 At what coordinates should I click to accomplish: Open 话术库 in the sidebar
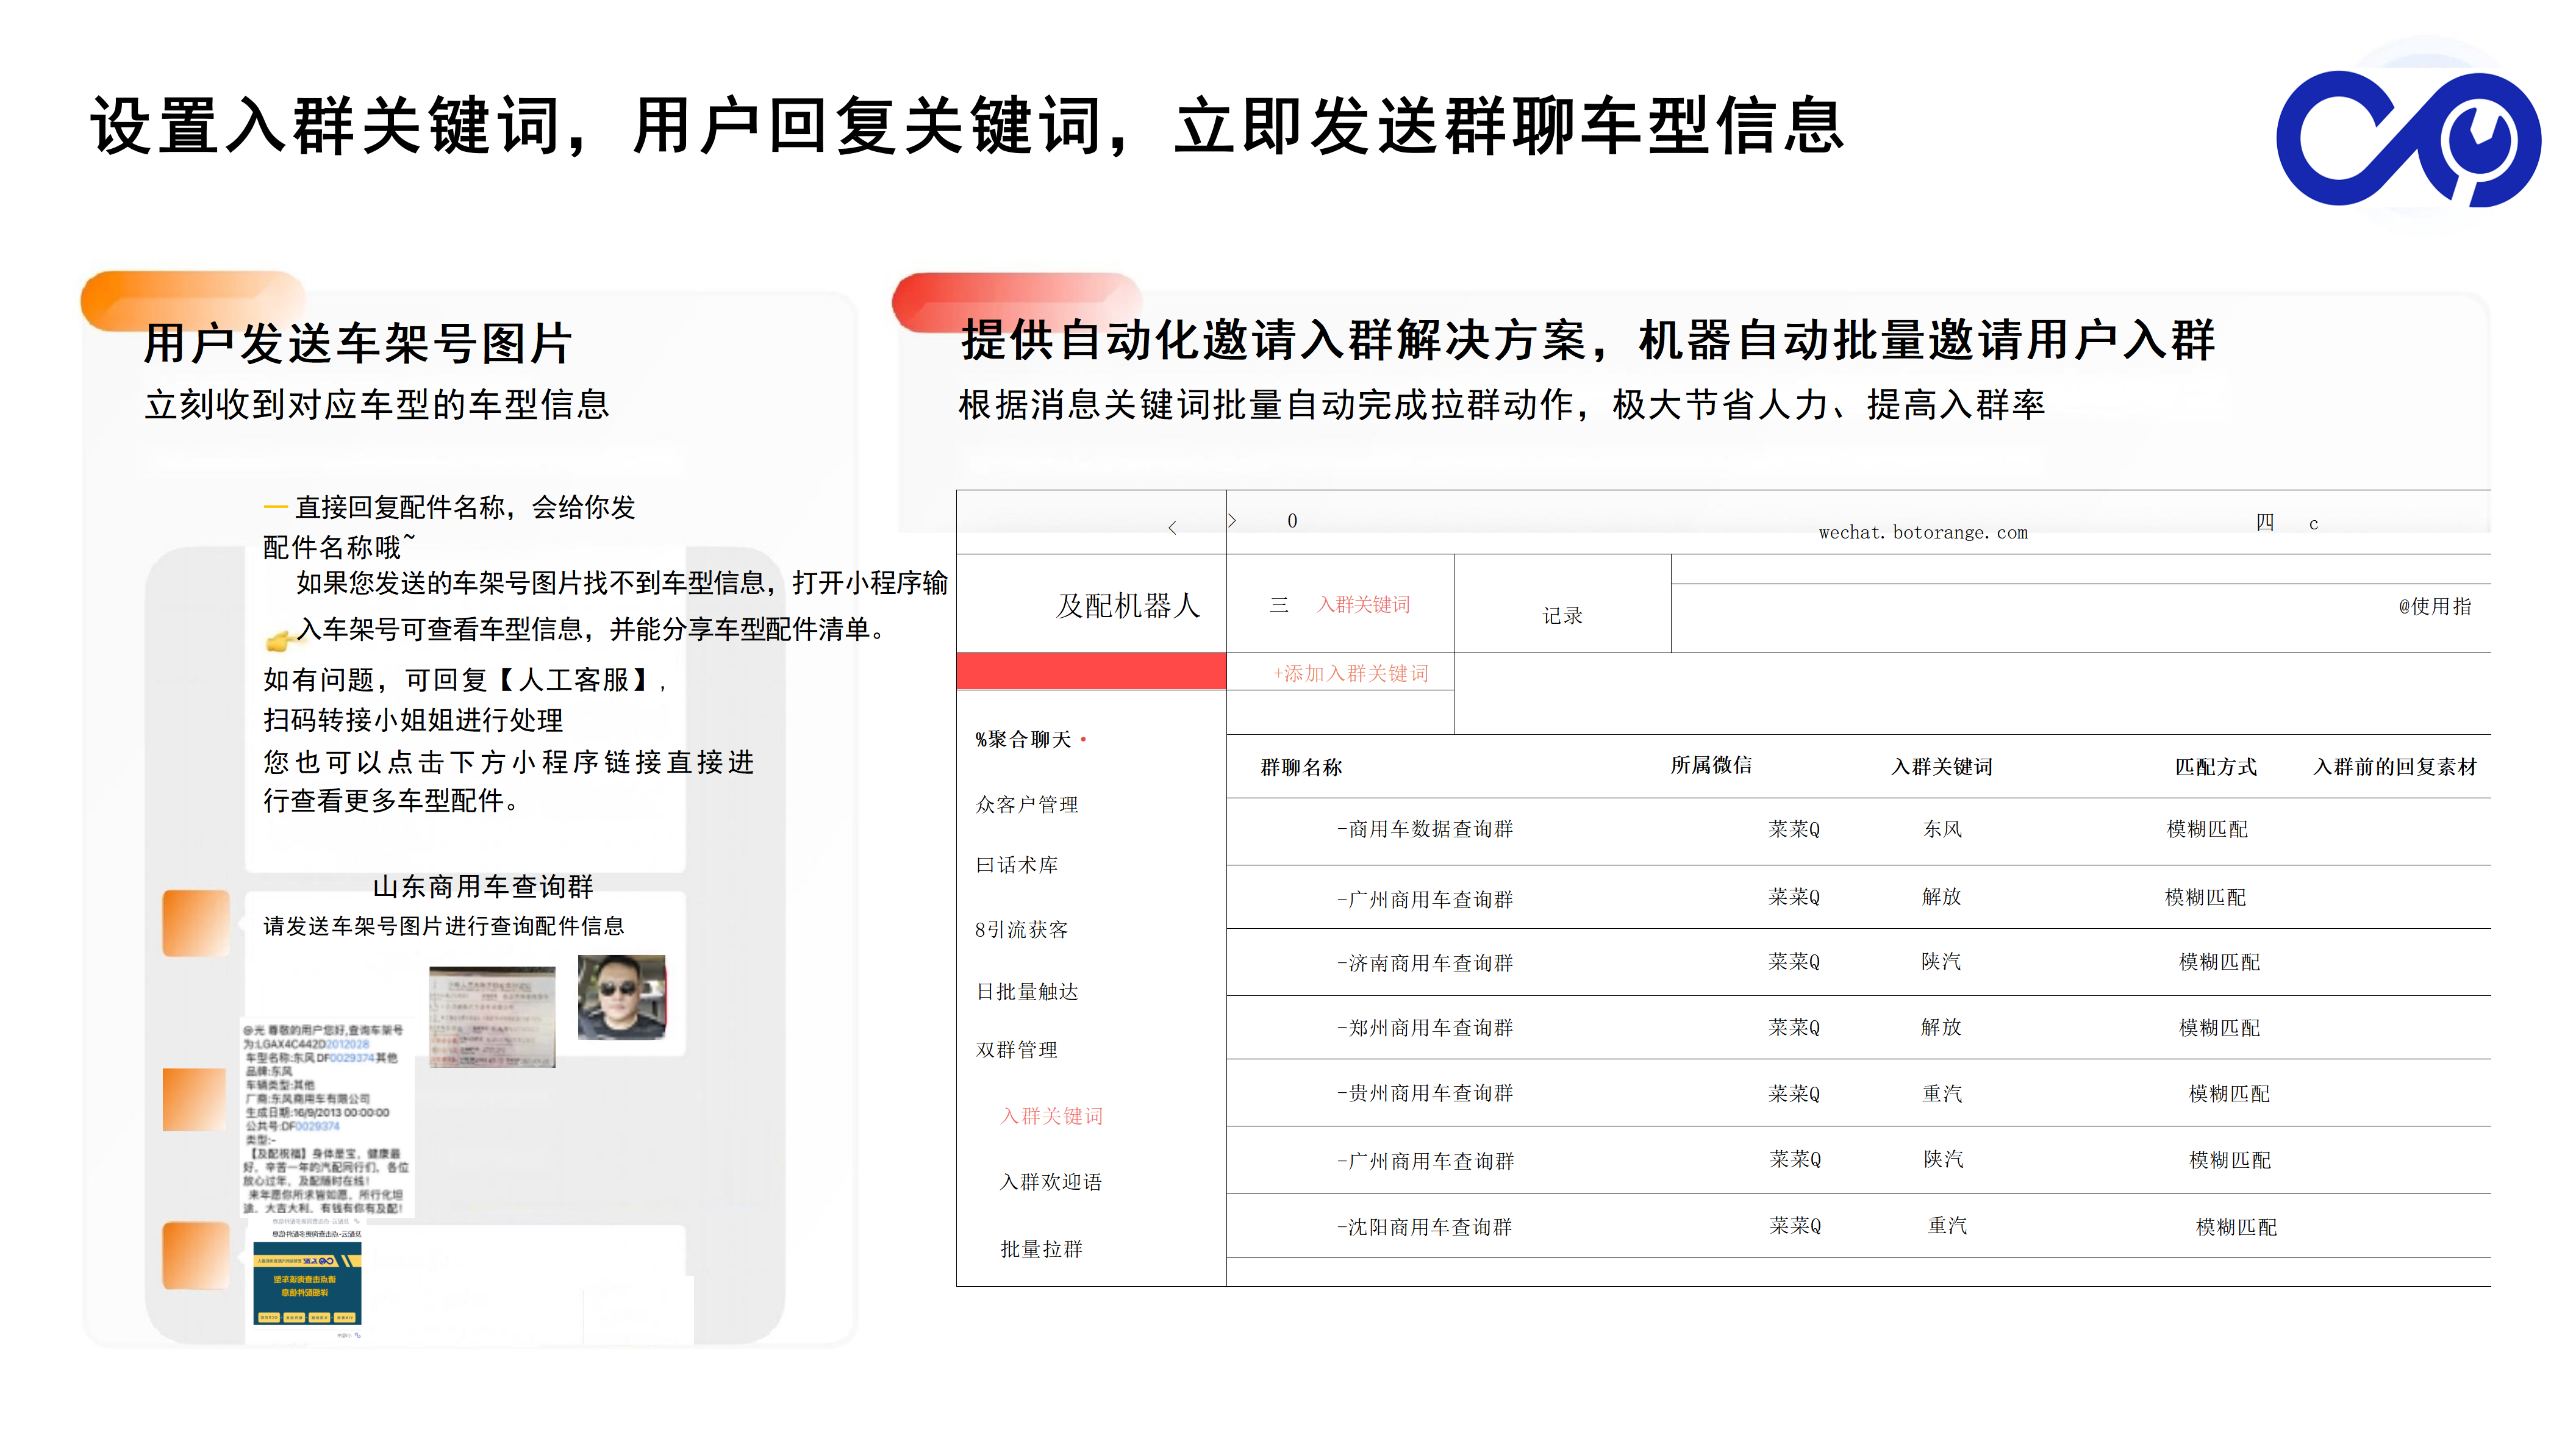[x=1017, y=865]
